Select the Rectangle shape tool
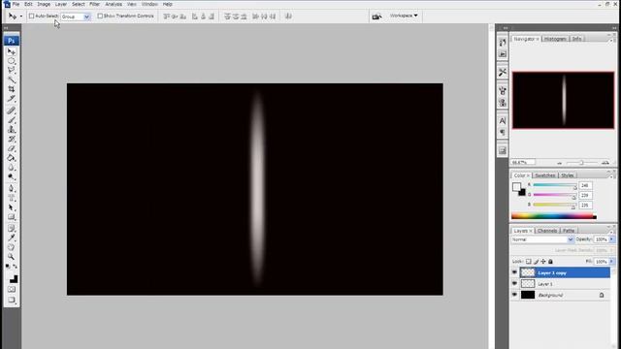Viewport: 621px width, 349px height. 11,217
